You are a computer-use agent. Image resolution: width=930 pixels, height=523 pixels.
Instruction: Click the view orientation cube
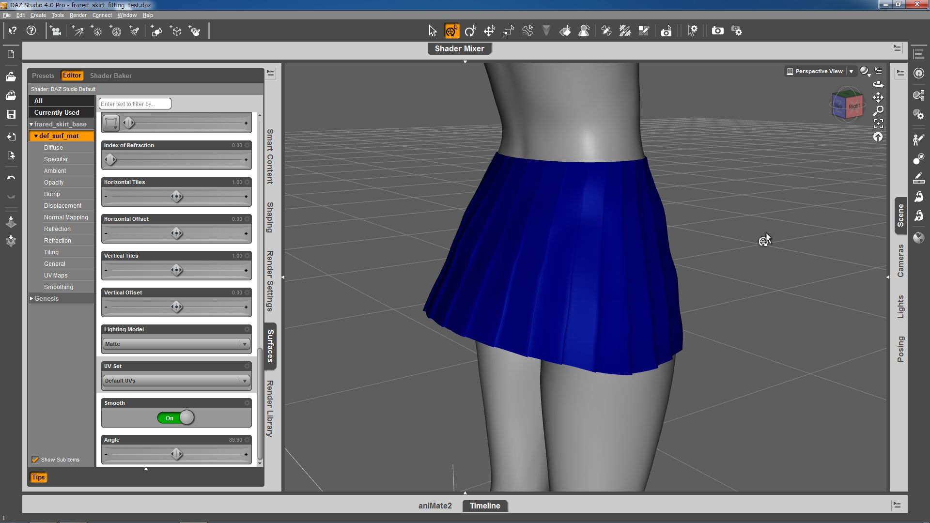(847, 105)
